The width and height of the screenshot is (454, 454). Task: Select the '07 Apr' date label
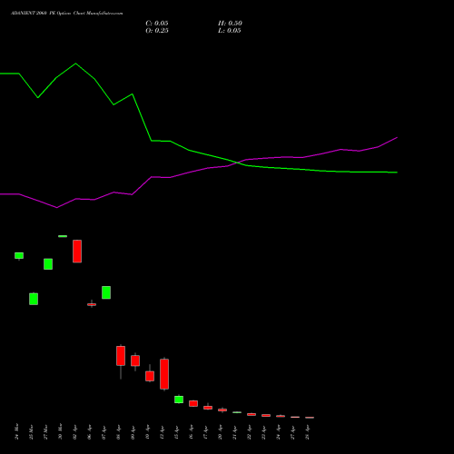104,431
